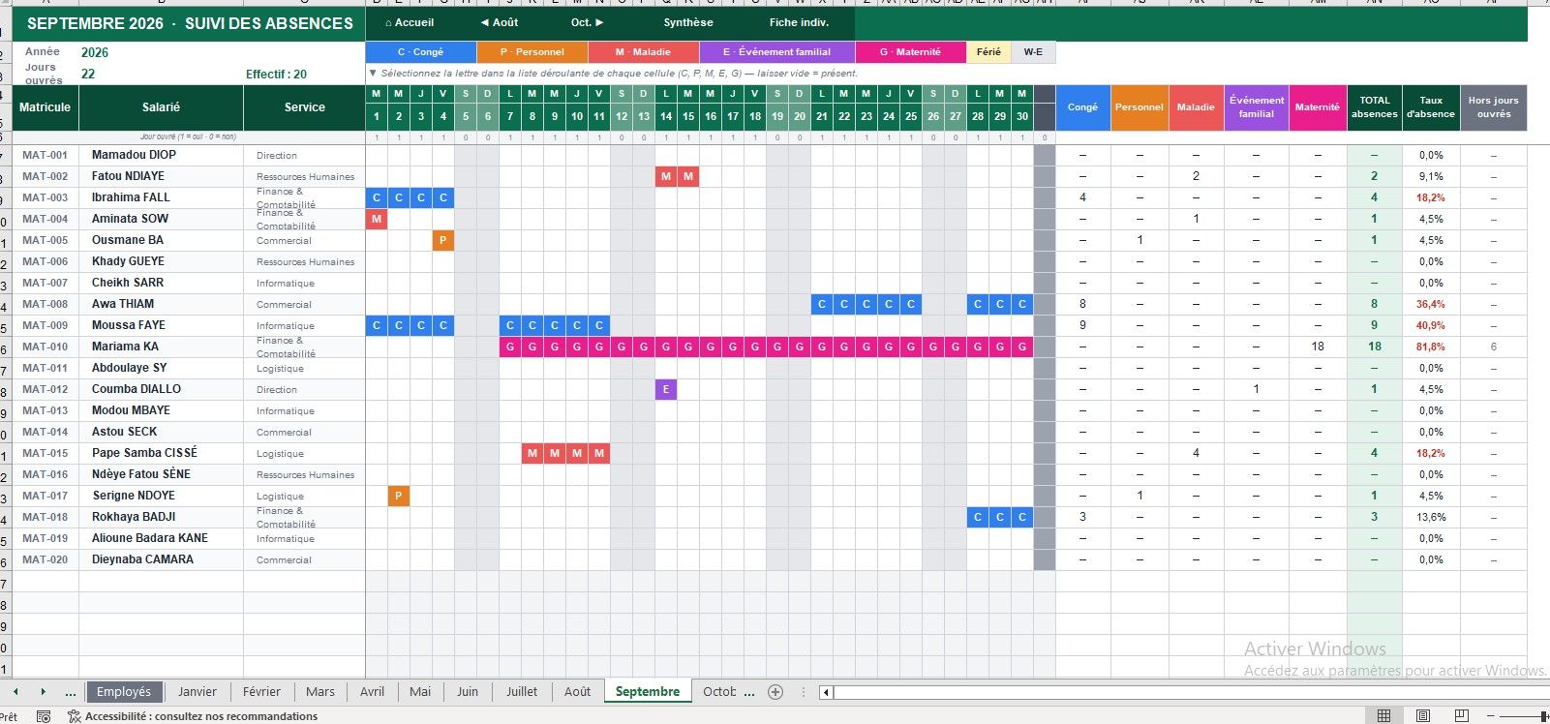
Task: Add a new sheet with the plus icon
Action: point(775,692)
